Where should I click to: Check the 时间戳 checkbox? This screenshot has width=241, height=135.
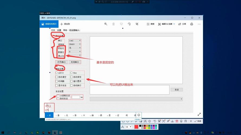[57, 81]
